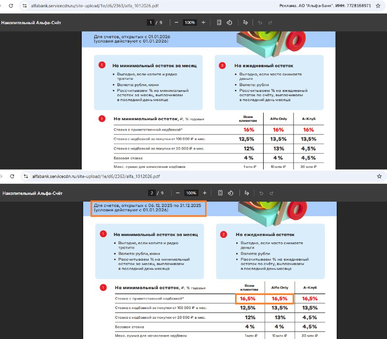
Task: Open site information icon in top address bar
Action: coord(24,6)
